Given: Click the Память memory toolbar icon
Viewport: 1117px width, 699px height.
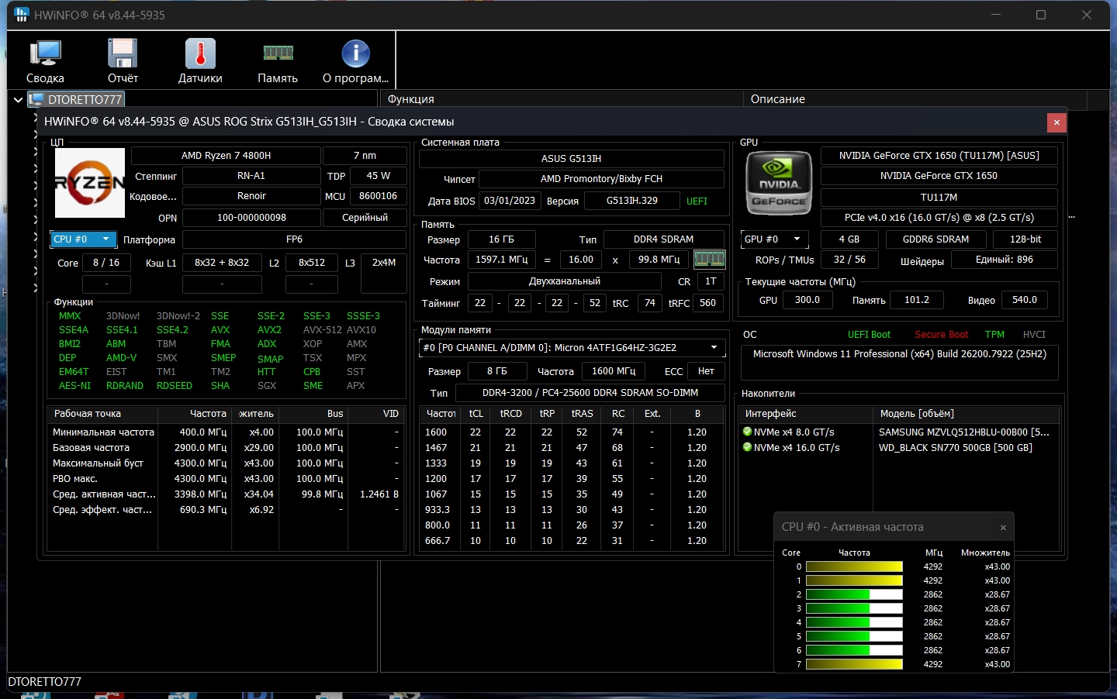Looking at the screenshot, I should [x=278, y=60].
